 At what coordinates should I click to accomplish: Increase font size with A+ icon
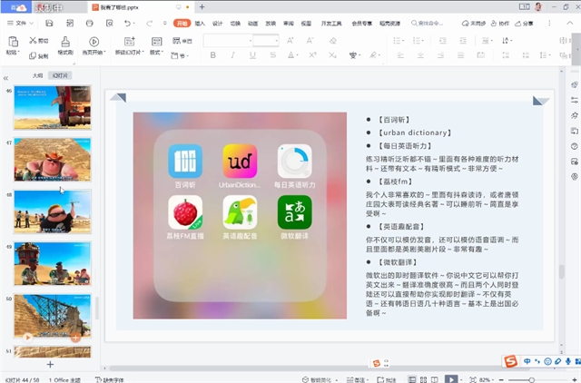pyautogui.click(x=290, y=40)
